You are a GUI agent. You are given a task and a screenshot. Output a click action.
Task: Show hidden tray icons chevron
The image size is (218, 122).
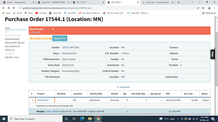178,119
